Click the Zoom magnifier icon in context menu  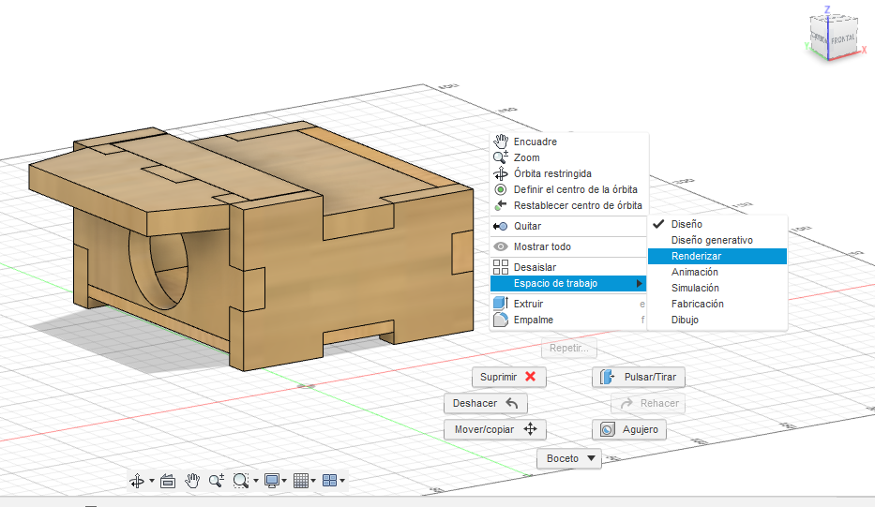pos(501,157)
